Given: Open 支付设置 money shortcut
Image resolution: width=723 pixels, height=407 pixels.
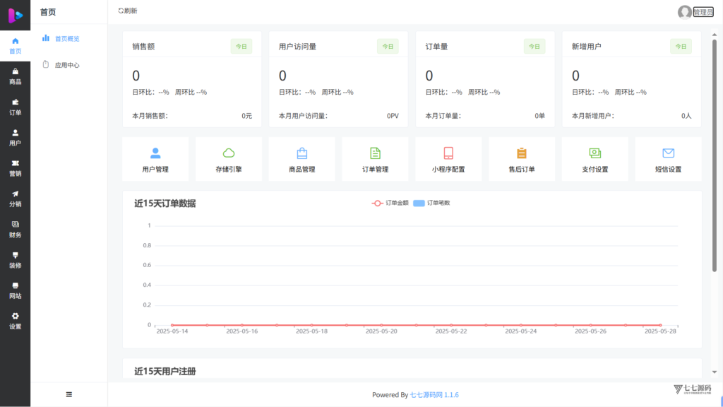Looking at the screenshot, I should click(595, 159).
